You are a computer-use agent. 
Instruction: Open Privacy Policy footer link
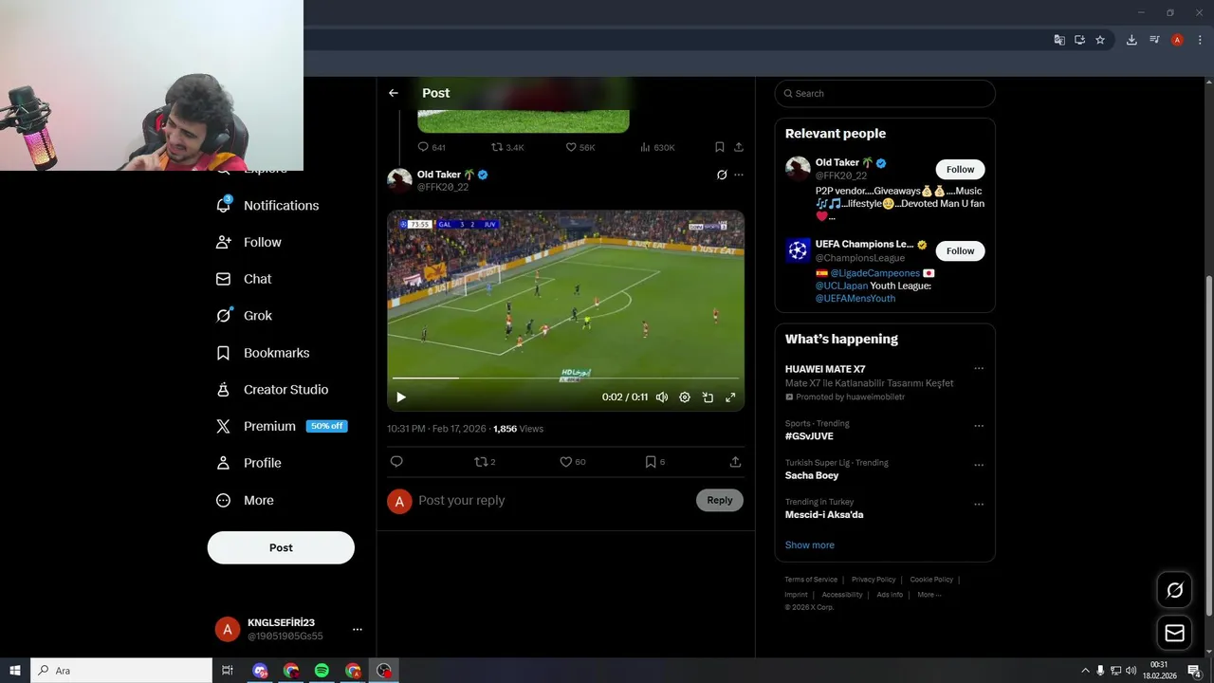(x=874, y=580)
